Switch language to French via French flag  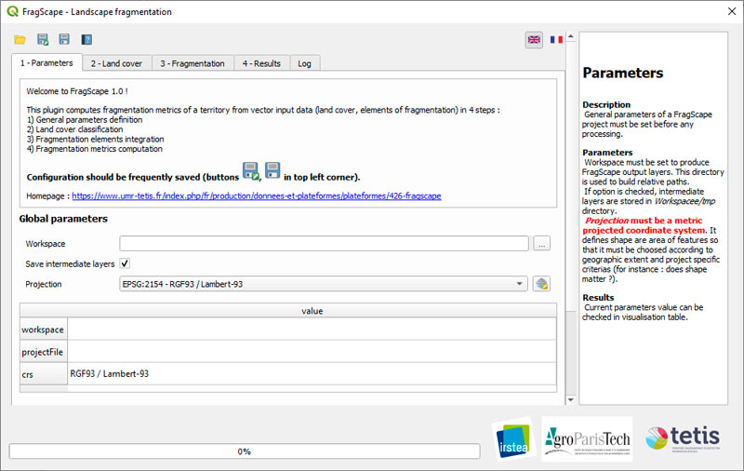click(556, 39)
